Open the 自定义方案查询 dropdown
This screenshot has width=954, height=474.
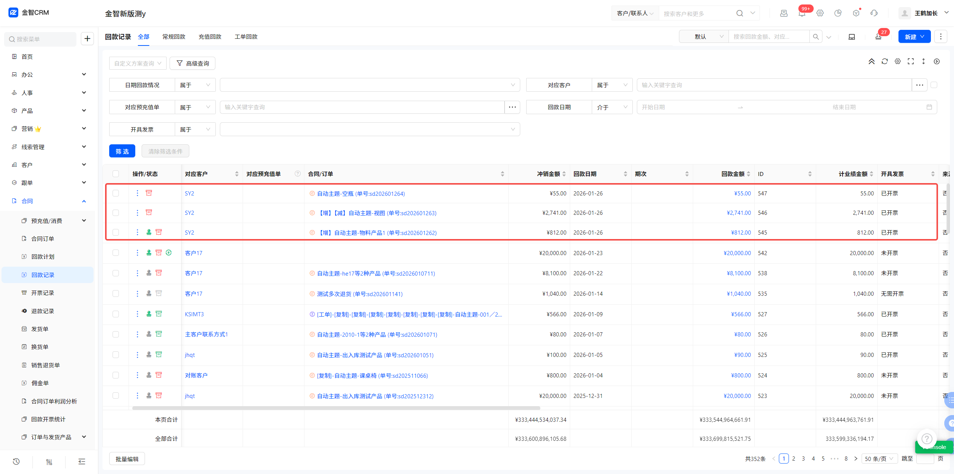point(138,63)
